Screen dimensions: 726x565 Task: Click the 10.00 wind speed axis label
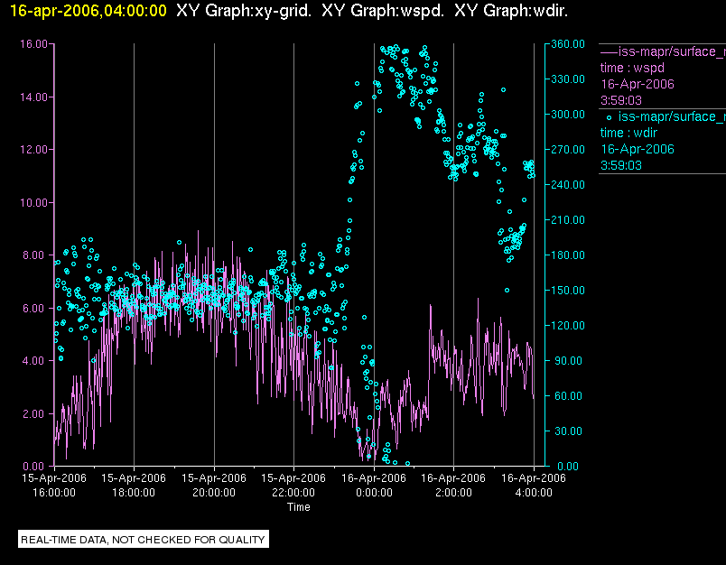point(33,203)
